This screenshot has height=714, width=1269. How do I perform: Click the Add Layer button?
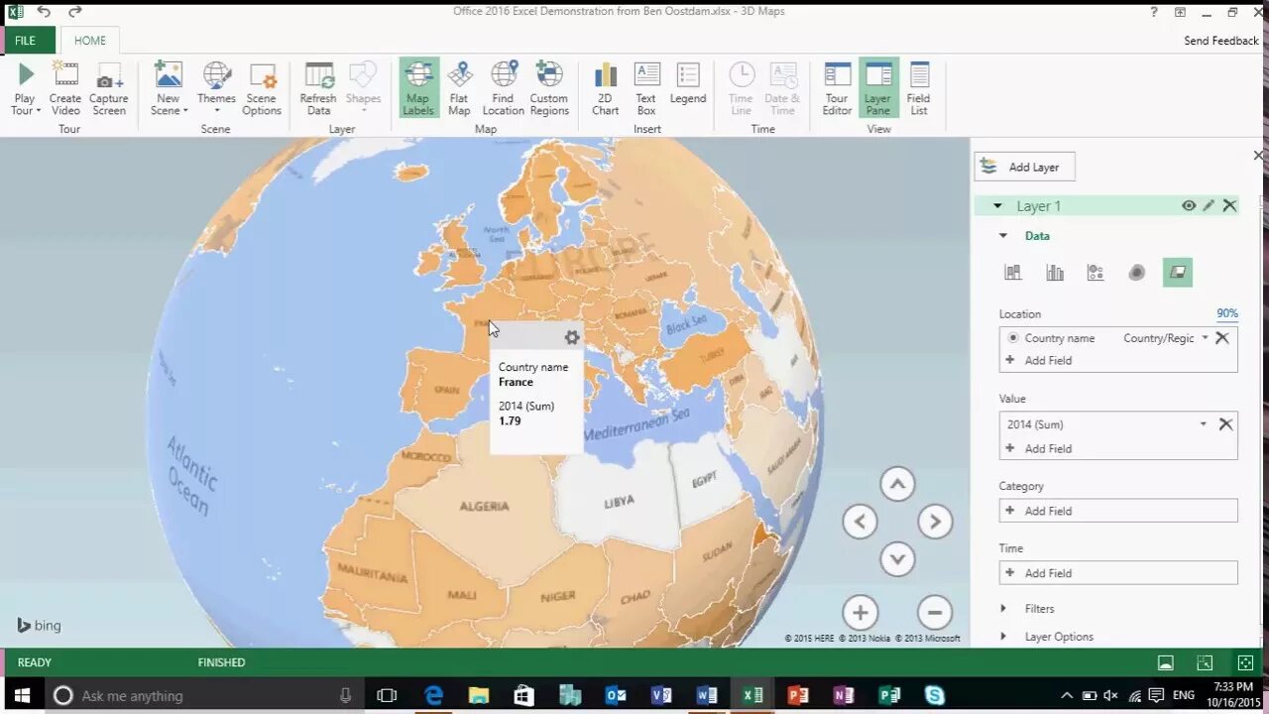point(1024,167)
